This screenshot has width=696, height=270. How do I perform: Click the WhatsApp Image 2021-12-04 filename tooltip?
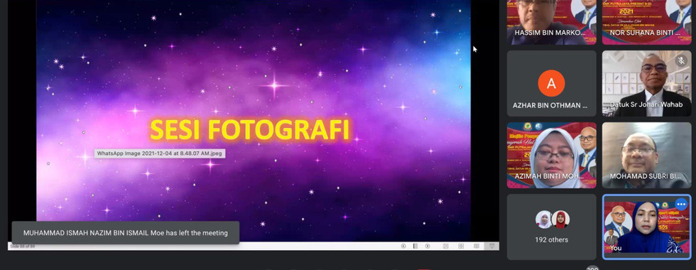coord(161,153)
